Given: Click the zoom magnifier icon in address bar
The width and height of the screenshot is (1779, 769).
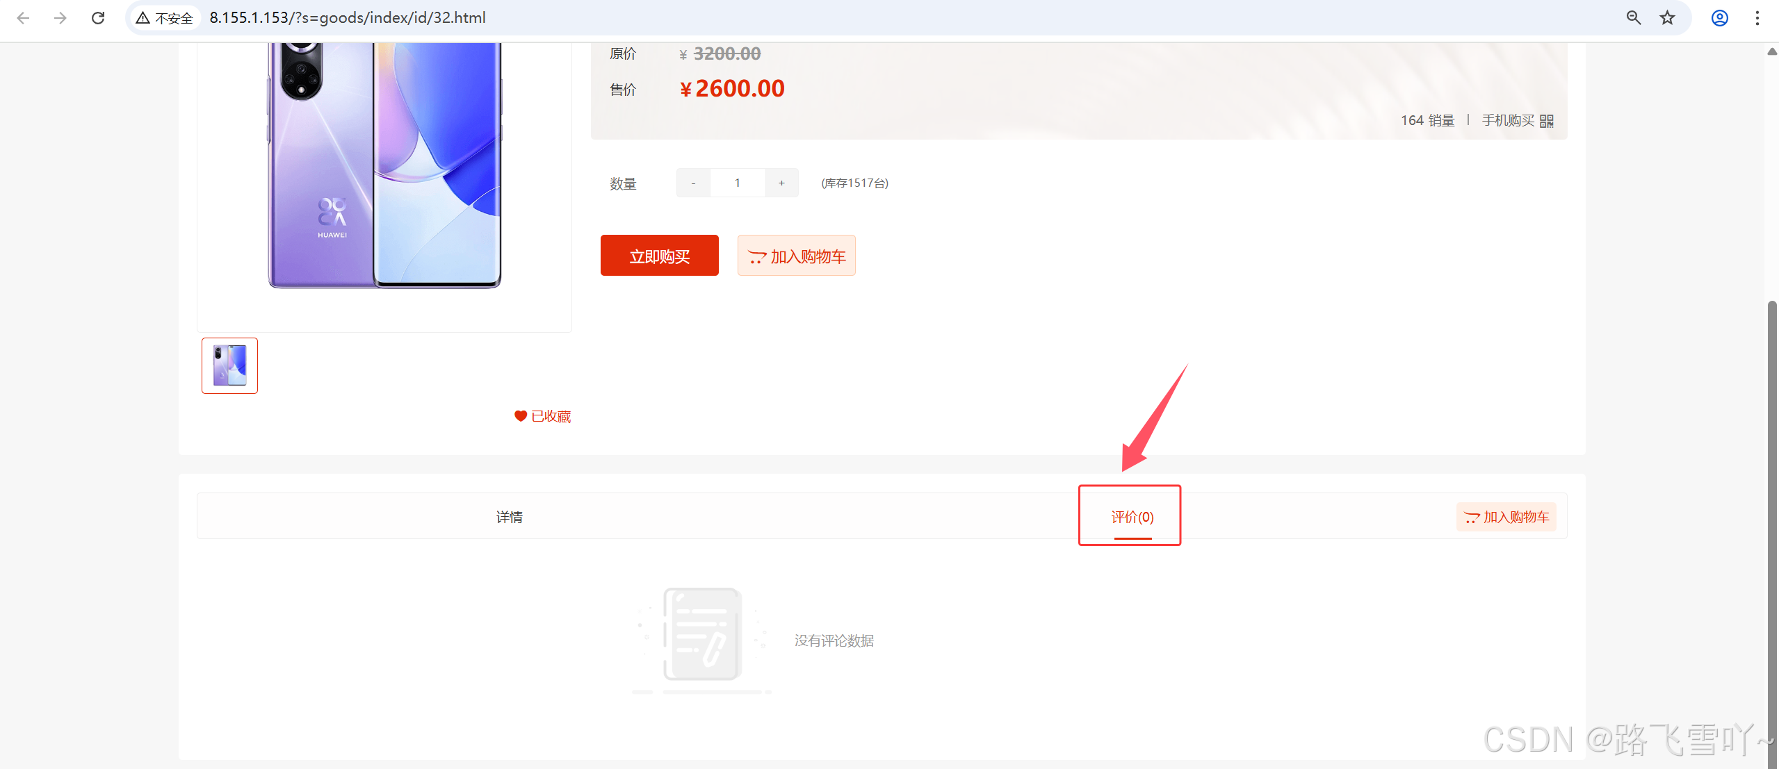Looking at the screenshot, I should (1634, 18).
